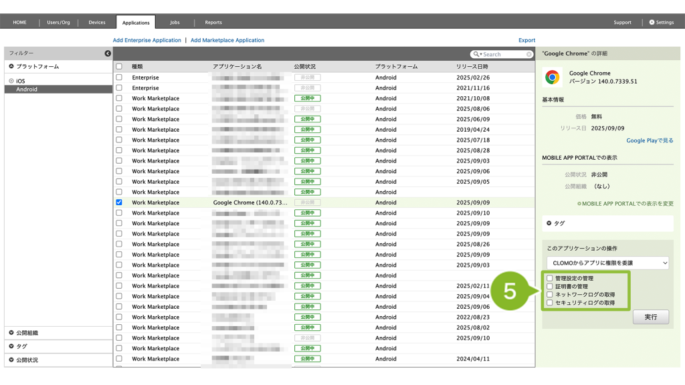Collapse the フィルター panel with the arrow icon
The height and width of the screenshot is (385, 685).
[108, 53]
